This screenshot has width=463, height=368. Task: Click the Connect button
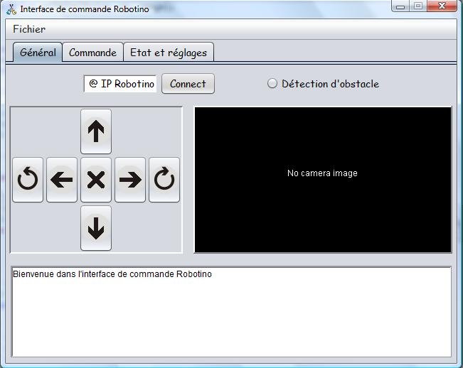188,84
